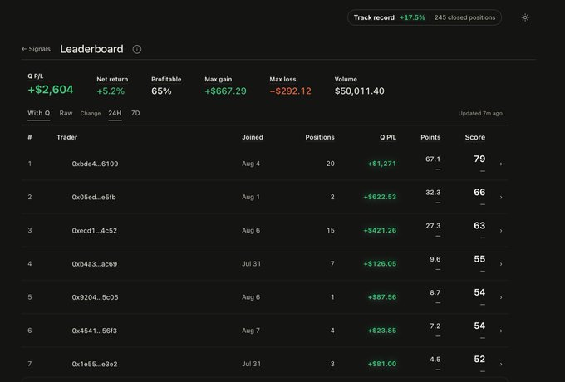Select the With Q tab
Viewport: 565px width, 382px height.
(38, 113)
